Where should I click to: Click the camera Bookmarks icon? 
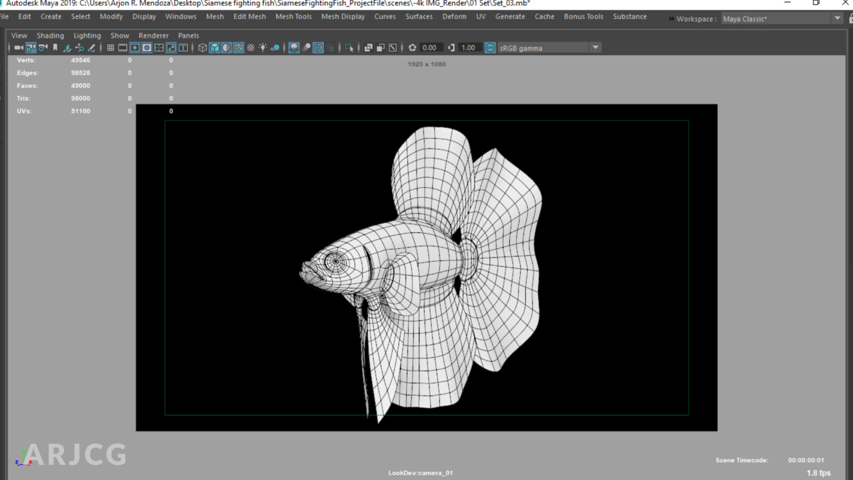pyautogui.click(x=55, y=47)
